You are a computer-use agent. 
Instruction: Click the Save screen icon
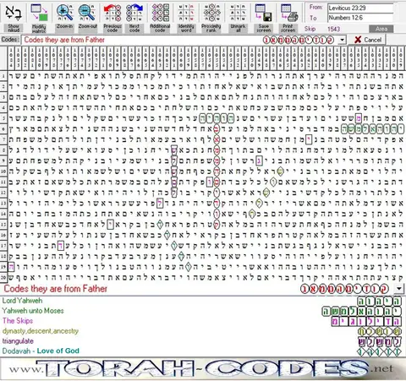click(x=263, y=13)
